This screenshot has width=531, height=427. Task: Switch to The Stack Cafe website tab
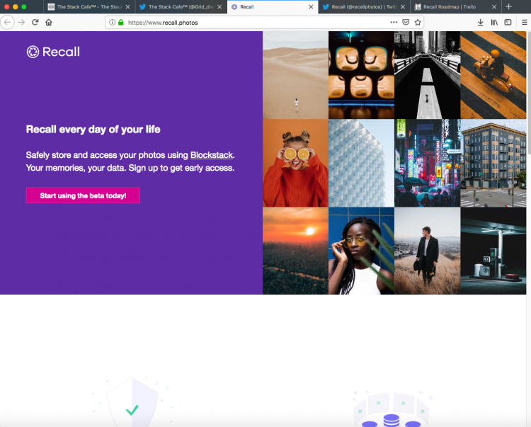coord(89,7)
